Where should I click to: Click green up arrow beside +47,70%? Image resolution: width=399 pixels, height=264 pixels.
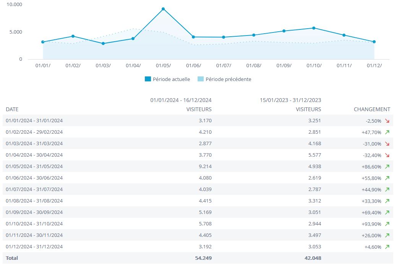[387, 132]
